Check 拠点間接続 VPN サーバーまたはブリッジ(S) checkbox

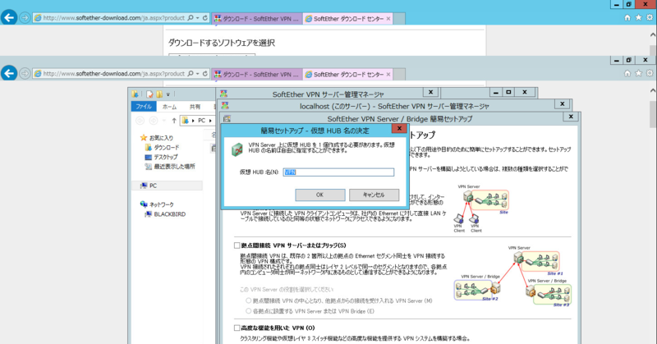(x=237, y=245)
